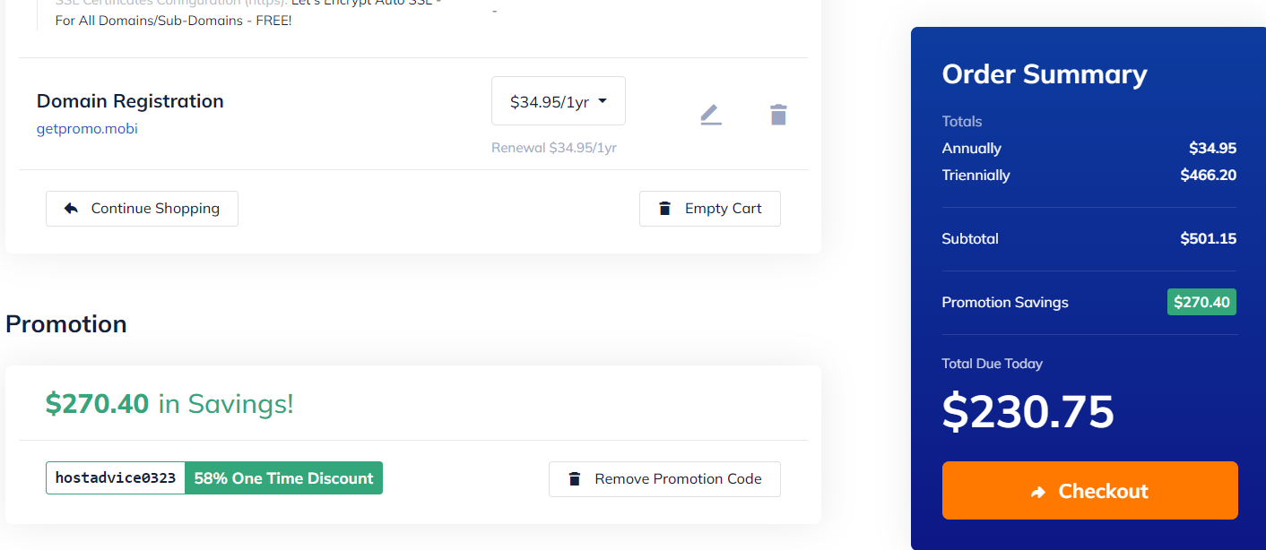Click the $270.40 in Savings! text
1266x550 pixels.
(169, 404)
